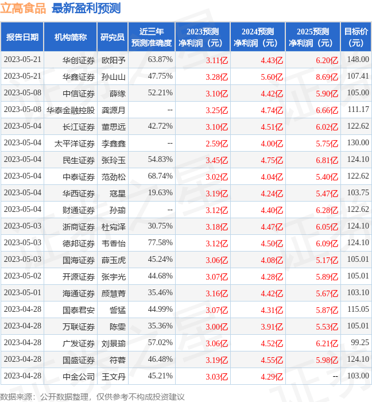The image size is (372, 402).
Task: Click analyst name 王文丹
Action: 114,377
